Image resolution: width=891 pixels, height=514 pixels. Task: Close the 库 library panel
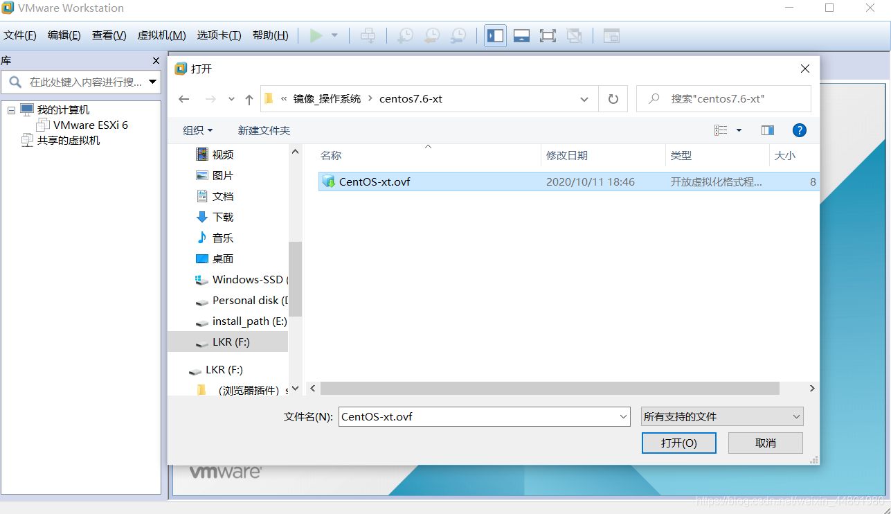[156, 61]
